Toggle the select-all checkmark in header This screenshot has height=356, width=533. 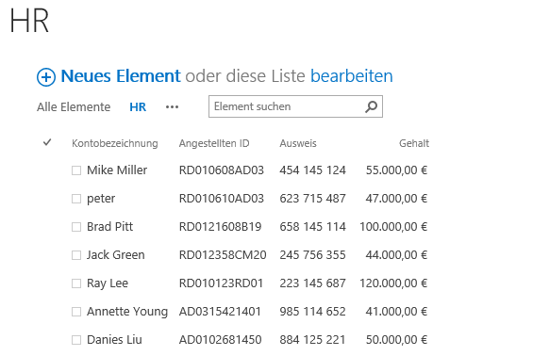click(x=47, y=142)
